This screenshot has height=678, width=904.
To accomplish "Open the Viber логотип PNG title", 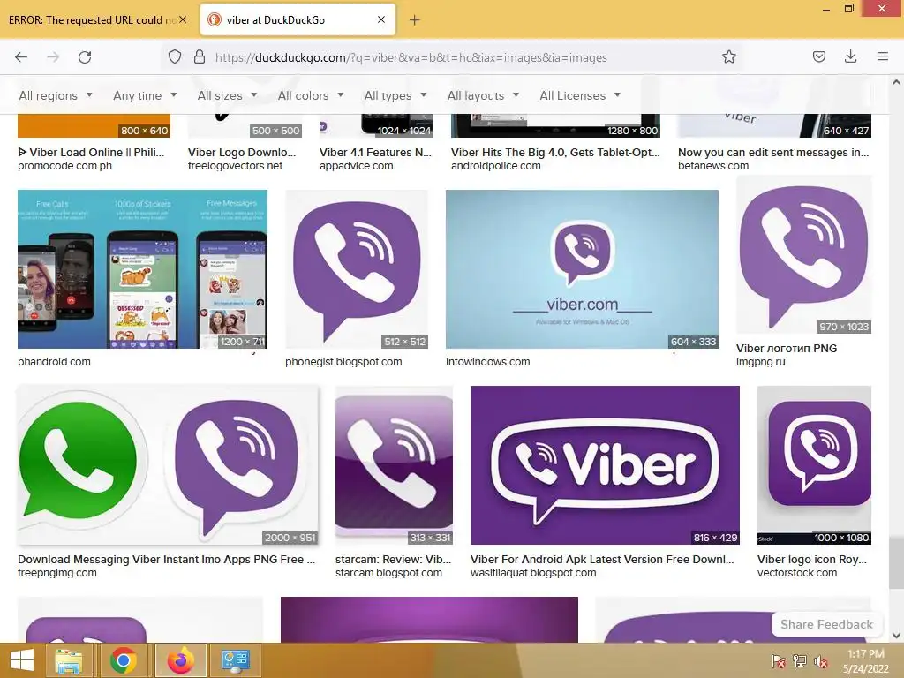I will pos(787,348).
